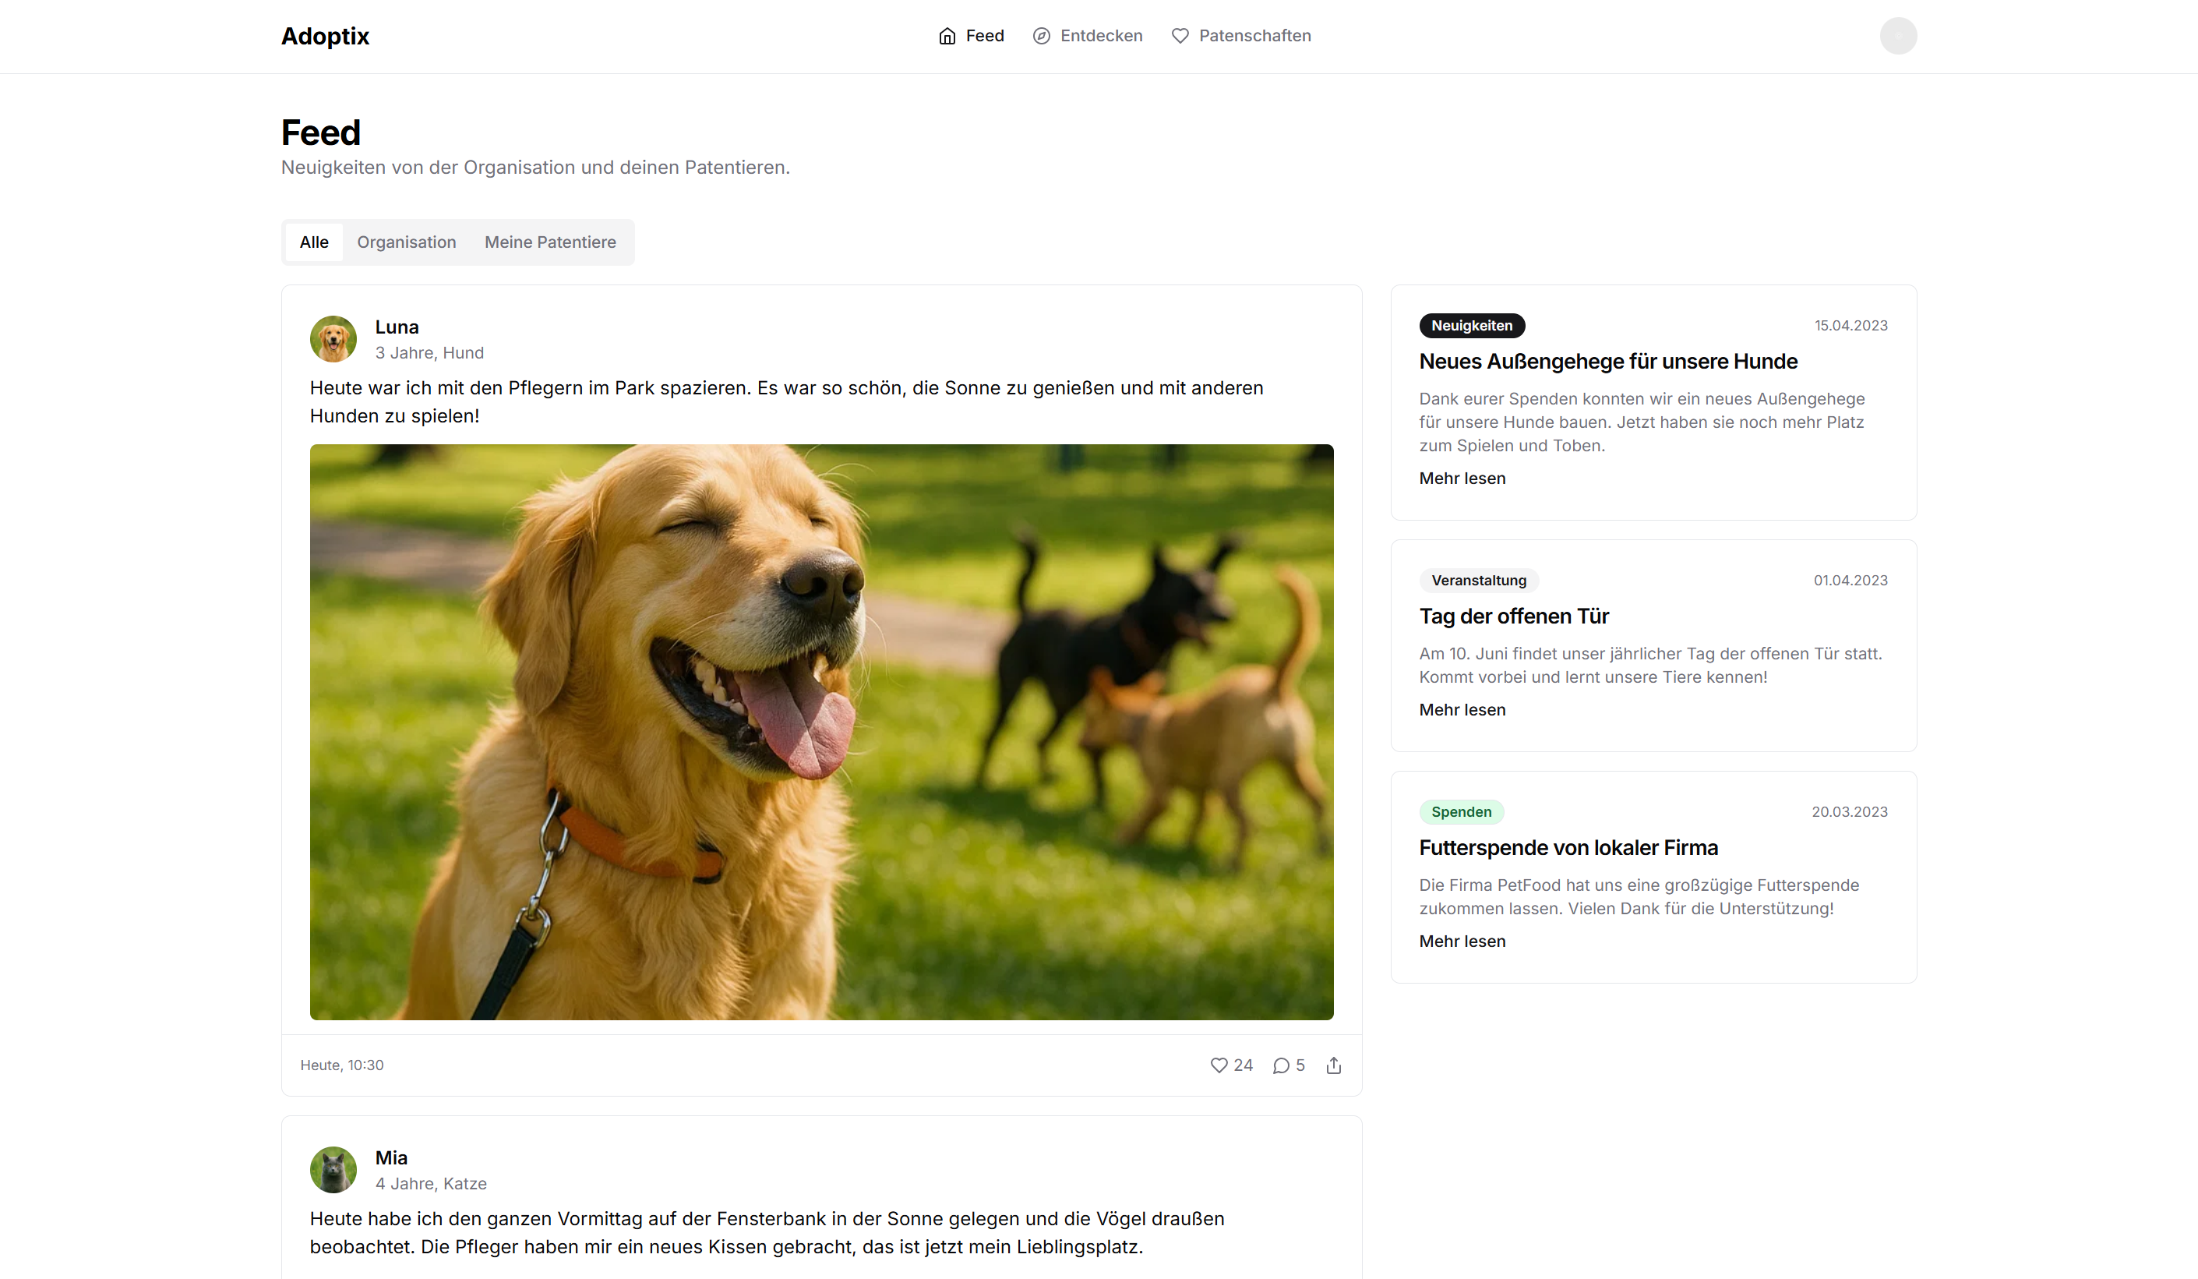Click the user profile circle top right

tap(1898, 36)
